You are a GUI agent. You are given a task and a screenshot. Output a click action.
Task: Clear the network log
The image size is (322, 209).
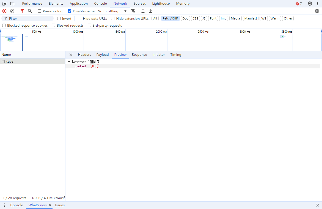[x=12, y=11]
